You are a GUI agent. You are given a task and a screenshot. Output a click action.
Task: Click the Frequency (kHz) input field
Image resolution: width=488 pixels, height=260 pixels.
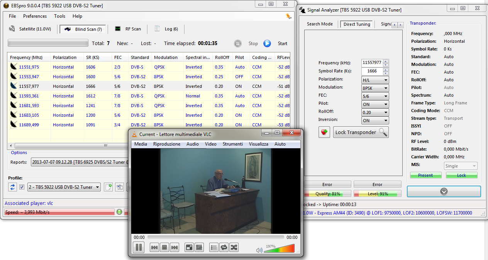[372, 62]
